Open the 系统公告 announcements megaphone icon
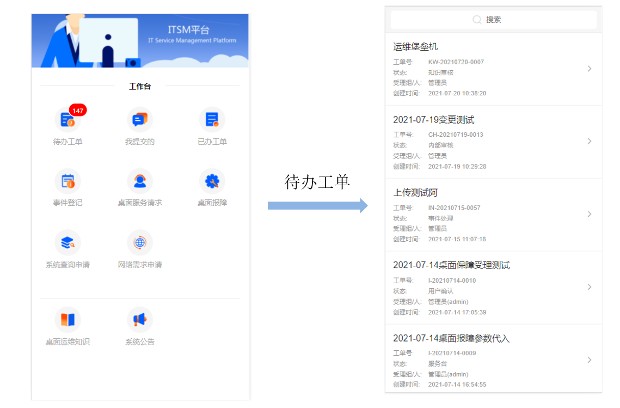This screenshot has width=620, height=408. pos(140,320)
